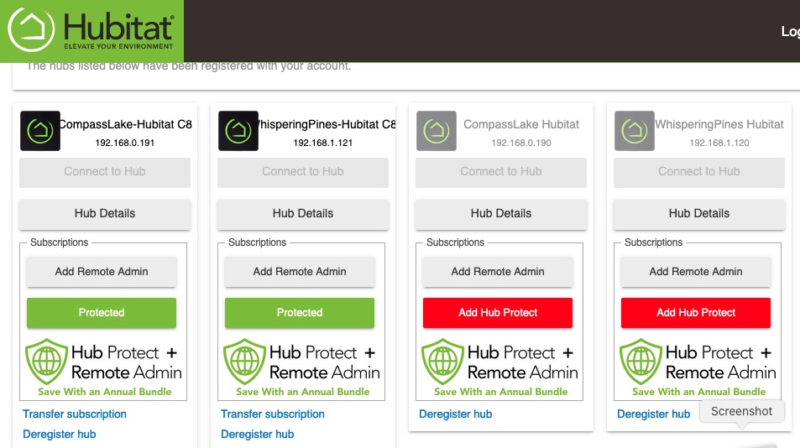Click the grey CompassLake Hubitat 192.168.0.190 hub icon
This screenshot has height=448, width=800.
point(437,131)
